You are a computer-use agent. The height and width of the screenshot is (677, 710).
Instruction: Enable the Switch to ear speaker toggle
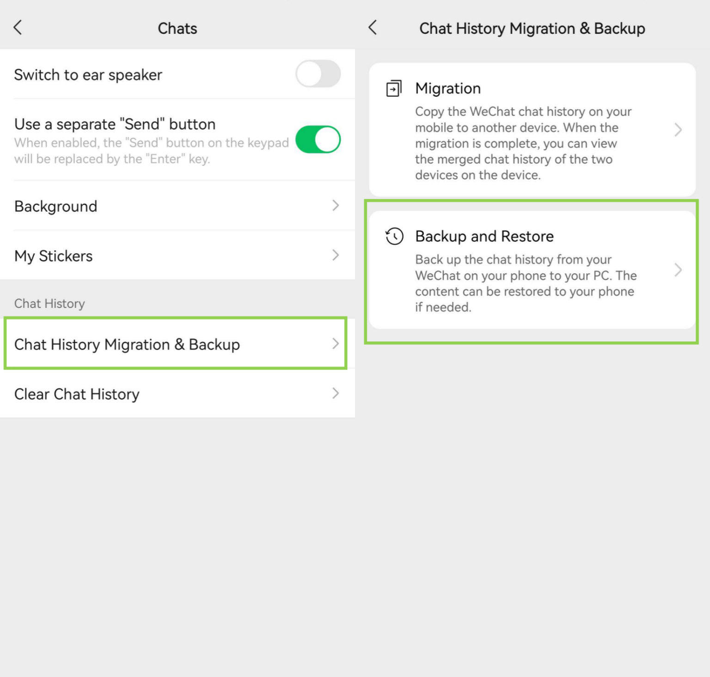(318, 74)
